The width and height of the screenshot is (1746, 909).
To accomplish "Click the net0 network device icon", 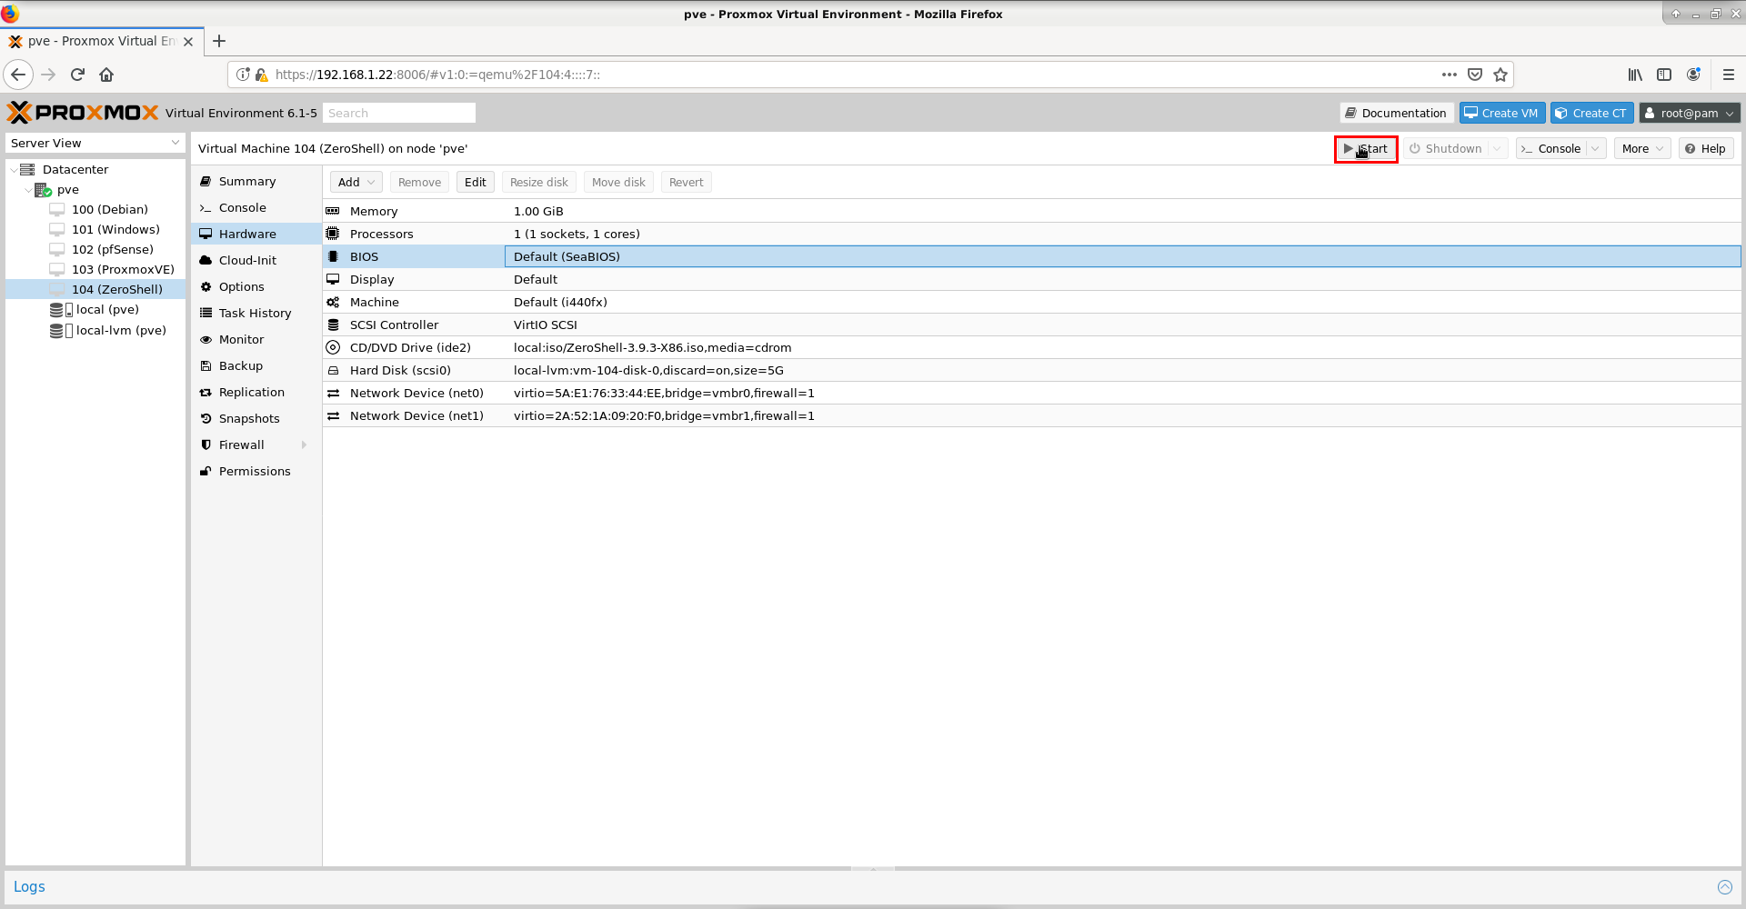I will [333, 393].
